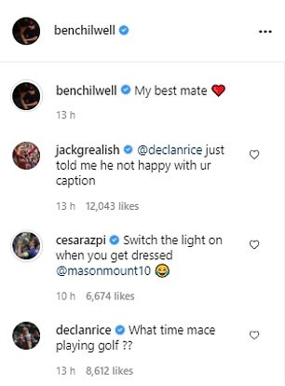Open declanrice's profile picture
This screenshot has width=285, height=386.
pyautogui.click(x=26, y=336)
